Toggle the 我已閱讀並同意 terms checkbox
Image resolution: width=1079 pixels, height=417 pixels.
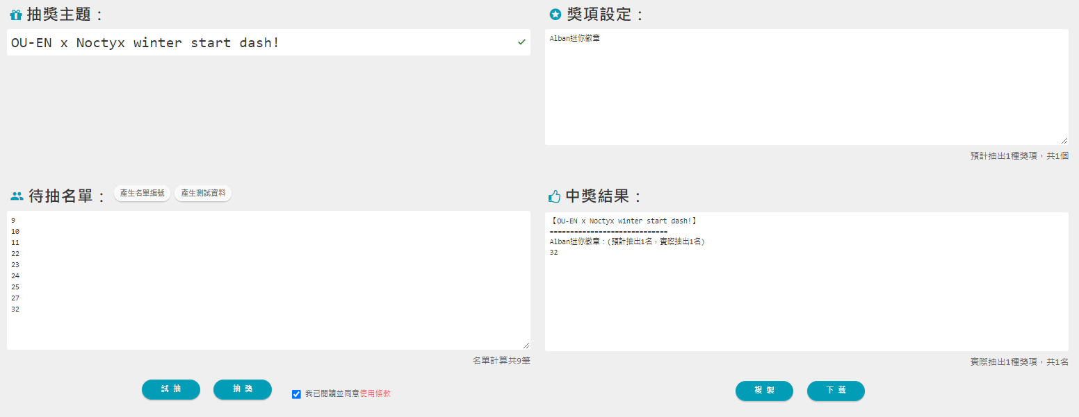[x=296, y=394]
